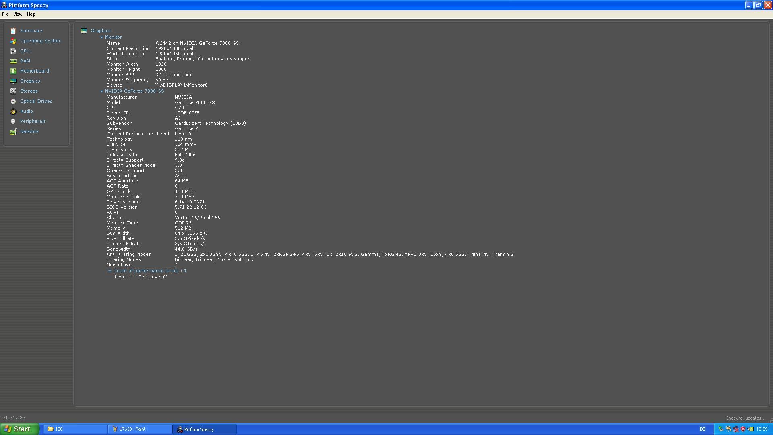Image resolution: width=773 pixels, height=435 pixels.
Task: Click the RAM module icon in sidebar
Action: 13,61
